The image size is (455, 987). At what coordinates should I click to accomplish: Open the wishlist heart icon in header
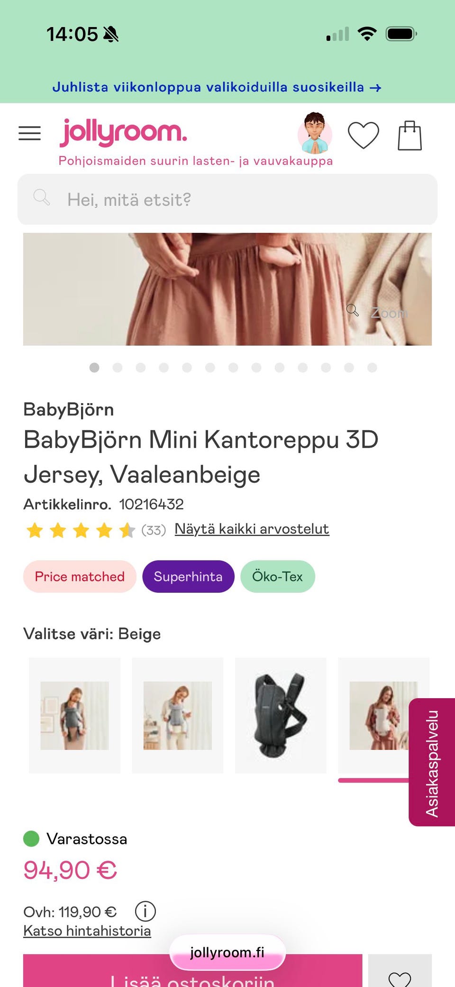364,135
